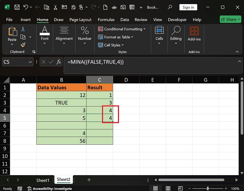Select the Format Painter brush
The height and width of the screenshot is (191, 244).
23,45
